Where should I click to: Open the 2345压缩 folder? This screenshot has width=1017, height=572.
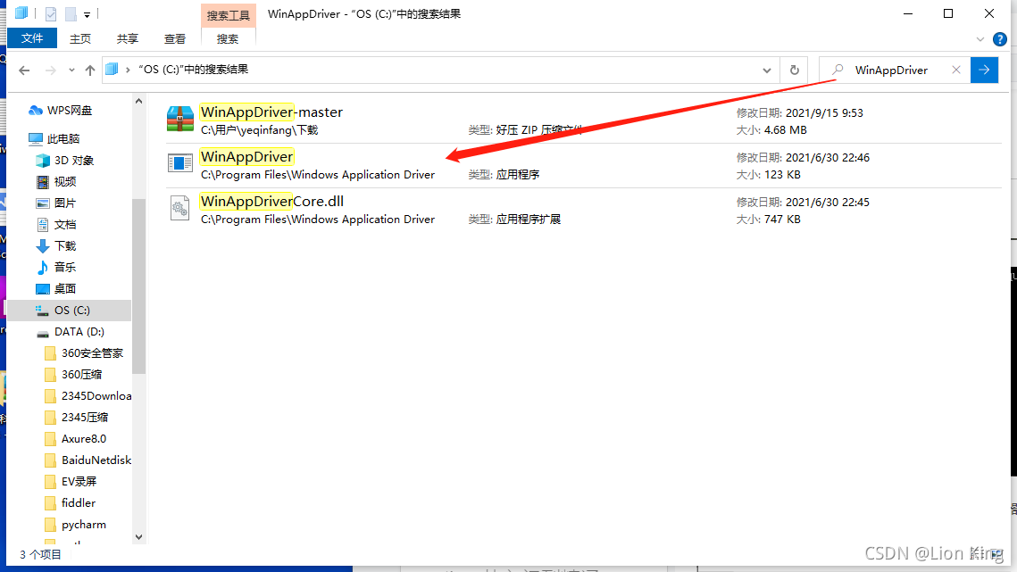click(x=84, y=417)
